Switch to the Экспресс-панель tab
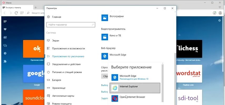 (x=17, y=8)
